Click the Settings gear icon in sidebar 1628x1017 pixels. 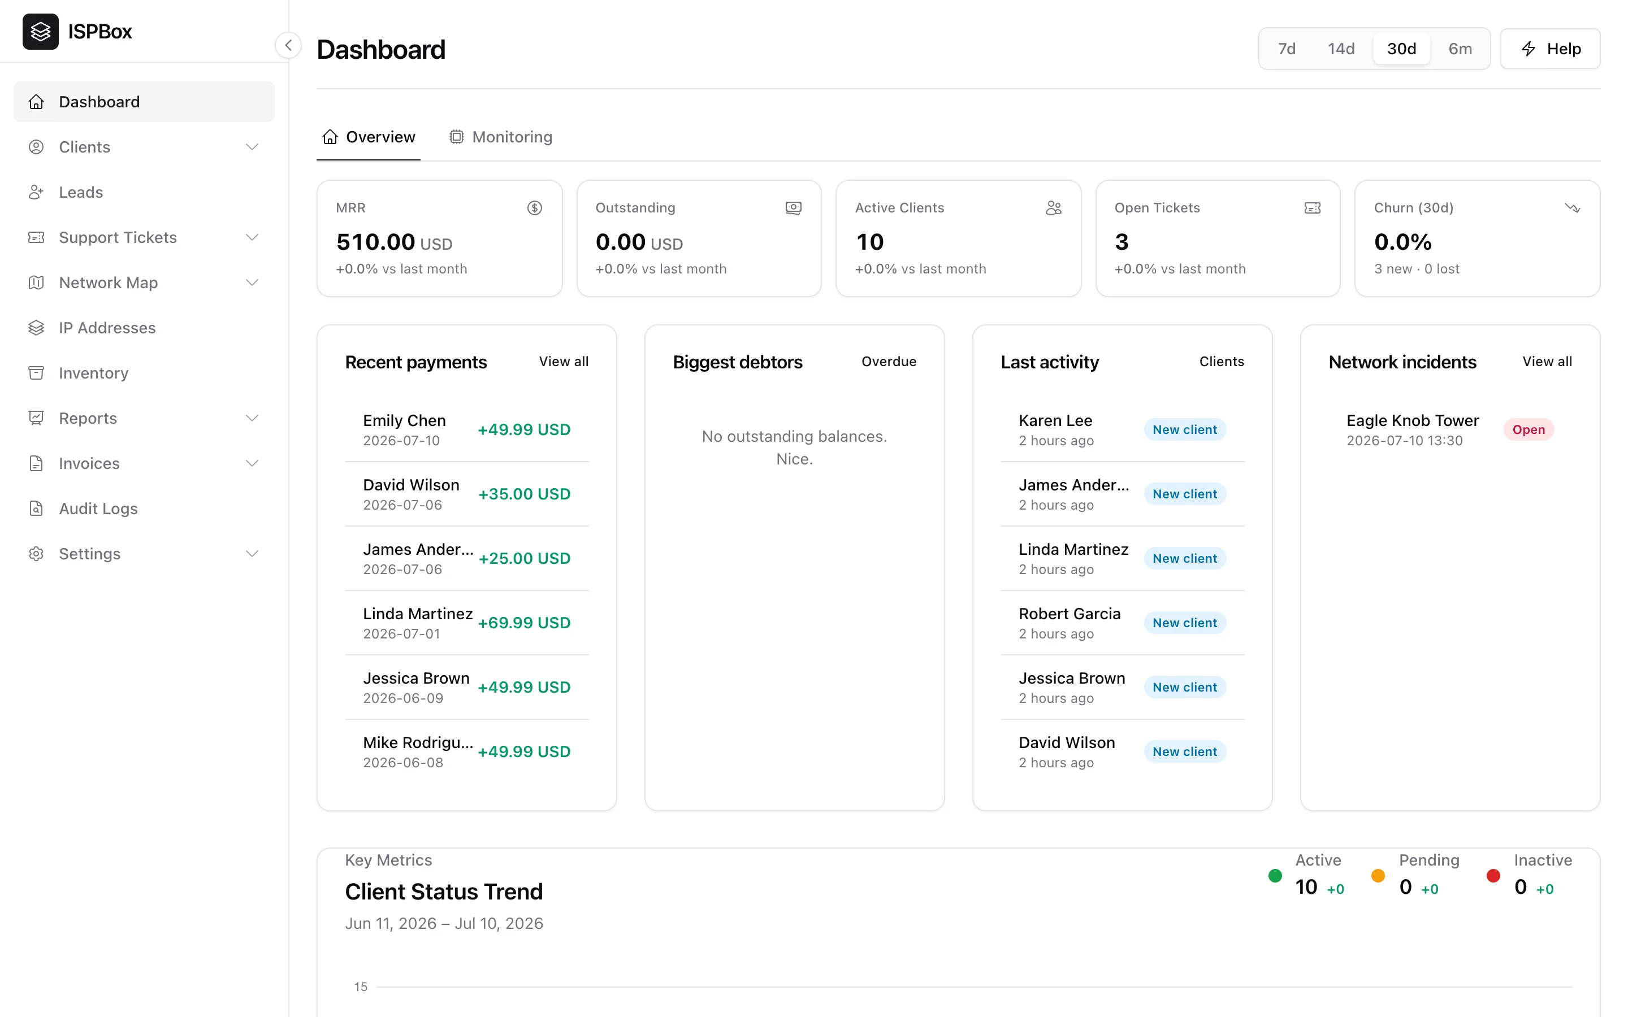(x=36, y=553)
